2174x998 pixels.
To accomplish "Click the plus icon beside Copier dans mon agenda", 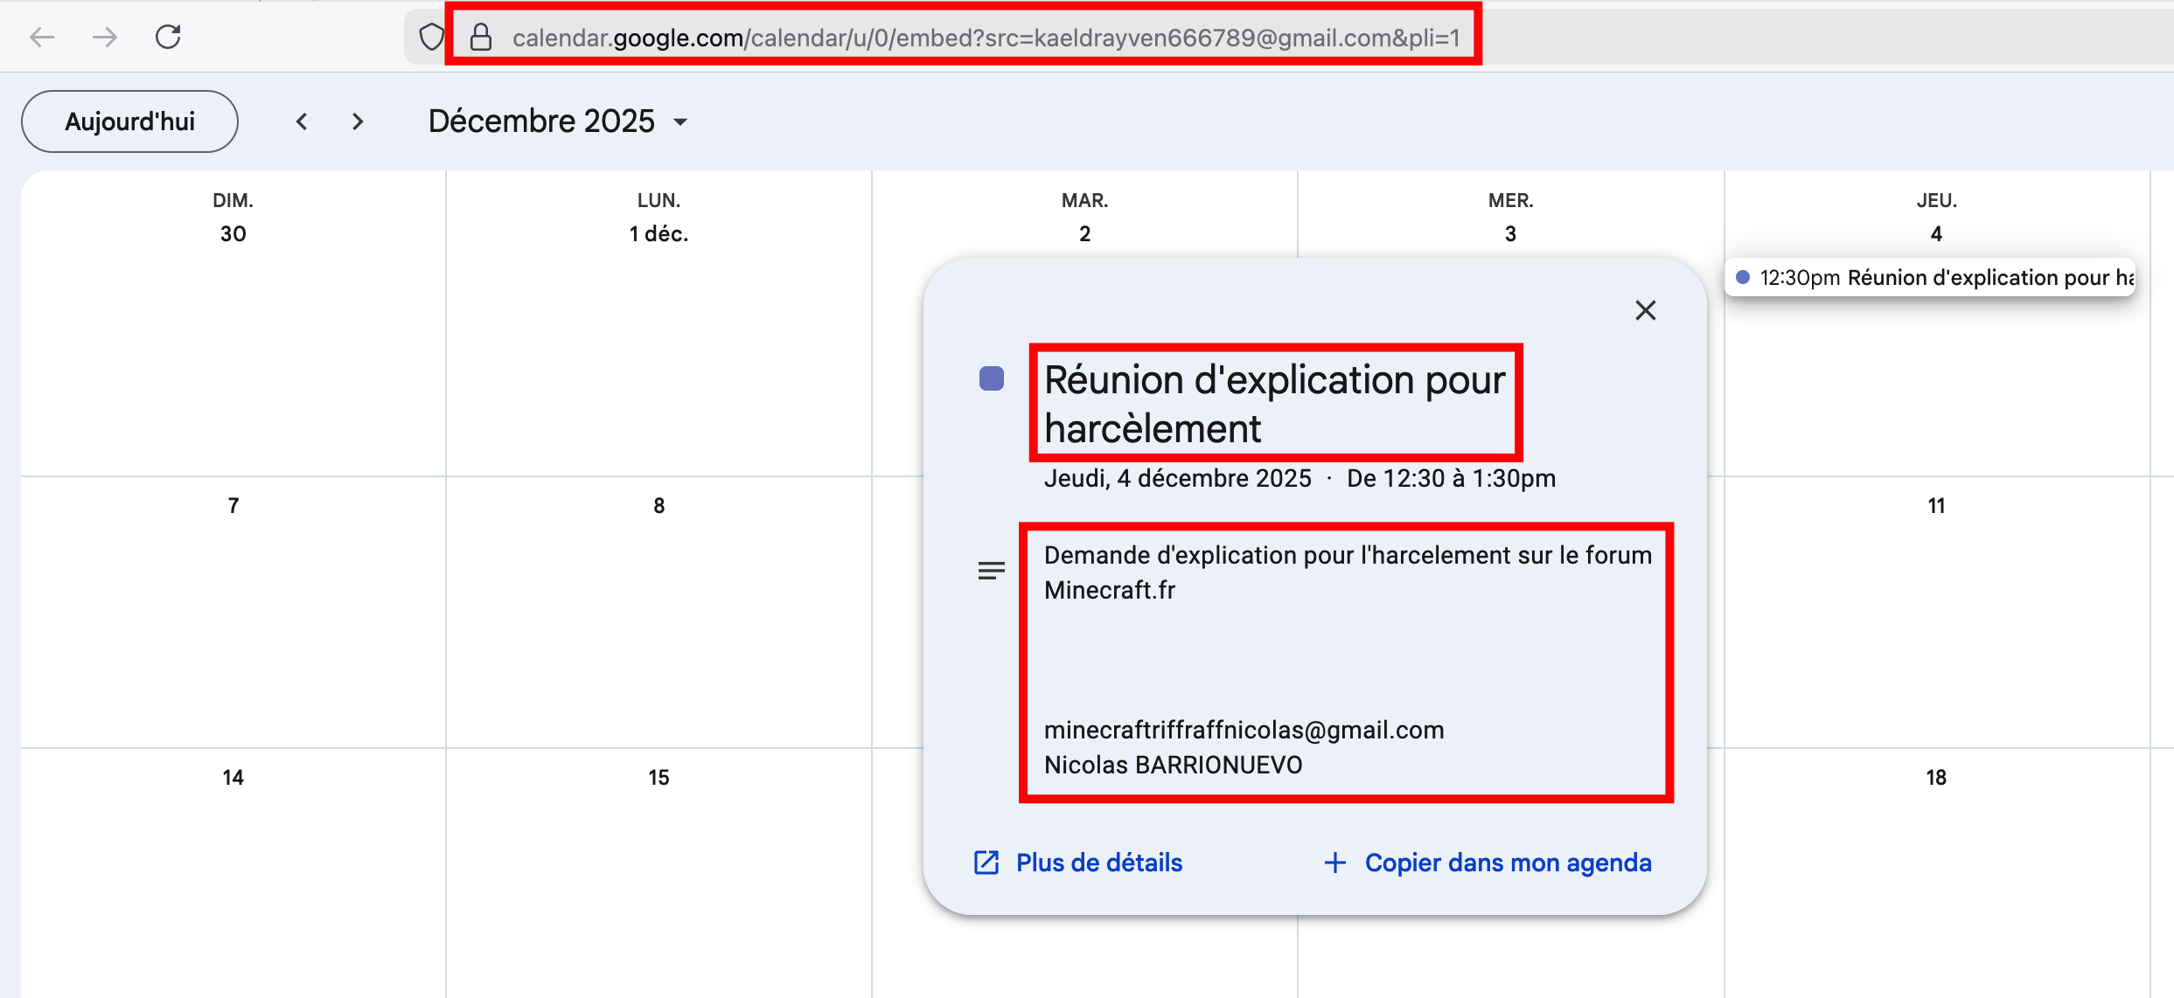I will click(1334, 863).
